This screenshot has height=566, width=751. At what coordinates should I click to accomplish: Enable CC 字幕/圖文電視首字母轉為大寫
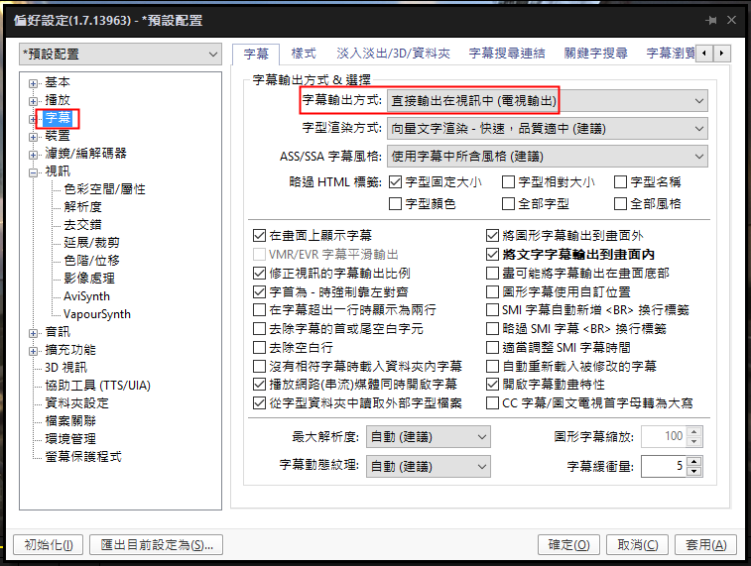tap(492, 403)
